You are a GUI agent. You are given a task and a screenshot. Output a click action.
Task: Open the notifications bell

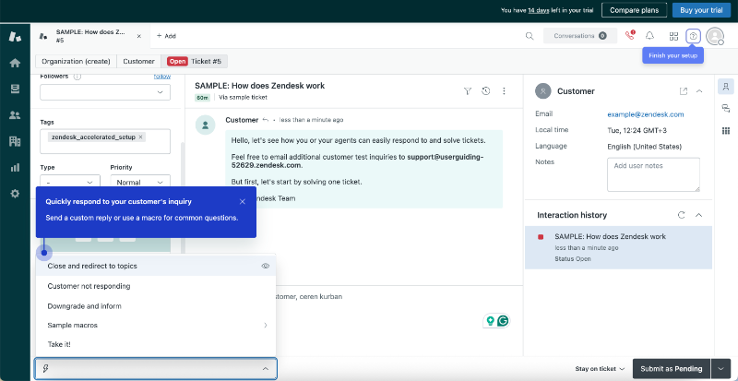click(650, 36)
